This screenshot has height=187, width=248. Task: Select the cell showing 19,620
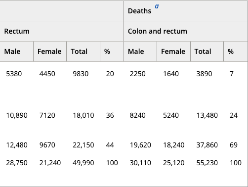(140, 145)
